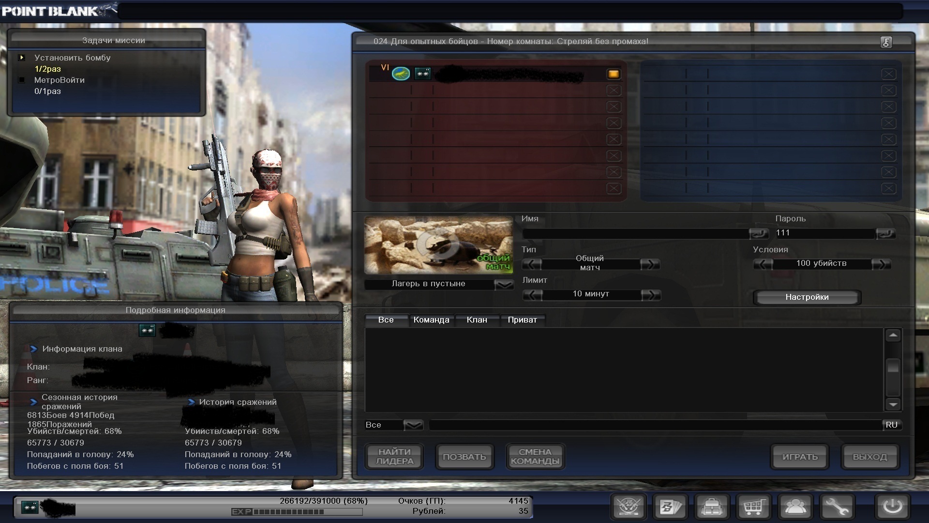
Task: Switch to the Приват chat tab
Action: pyautogui.click(x=522, y=320)
